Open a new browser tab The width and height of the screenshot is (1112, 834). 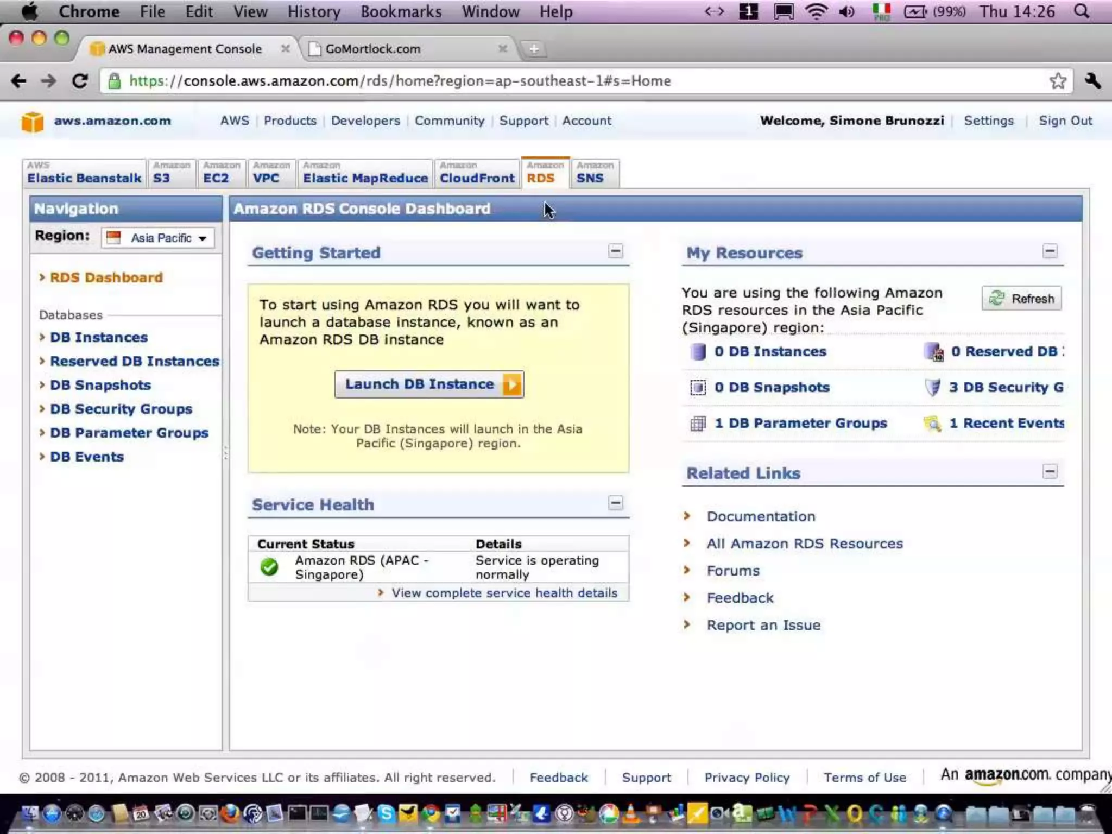tap(534, 49)
